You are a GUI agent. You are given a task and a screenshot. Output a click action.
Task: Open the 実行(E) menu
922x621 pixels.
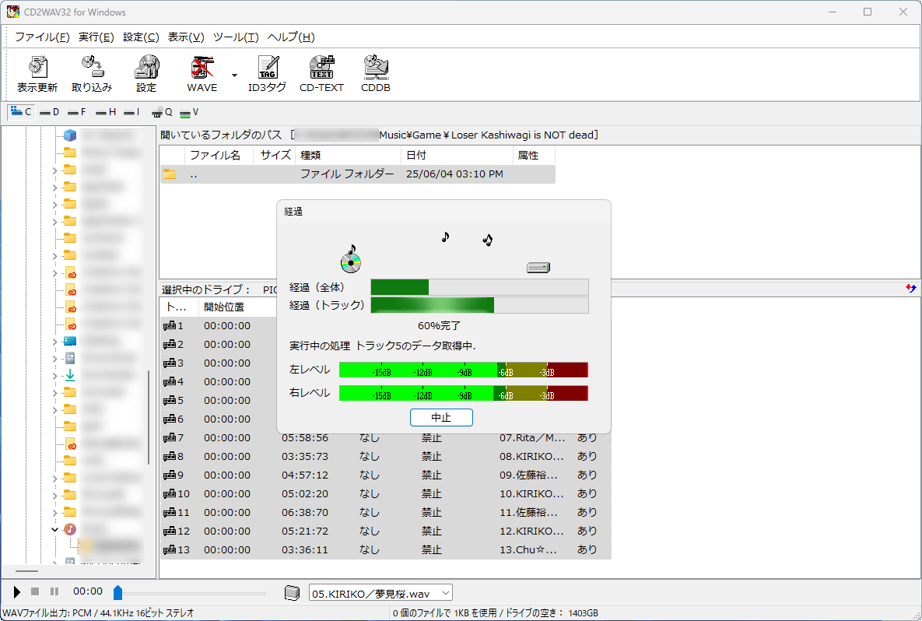coord(96,37)
